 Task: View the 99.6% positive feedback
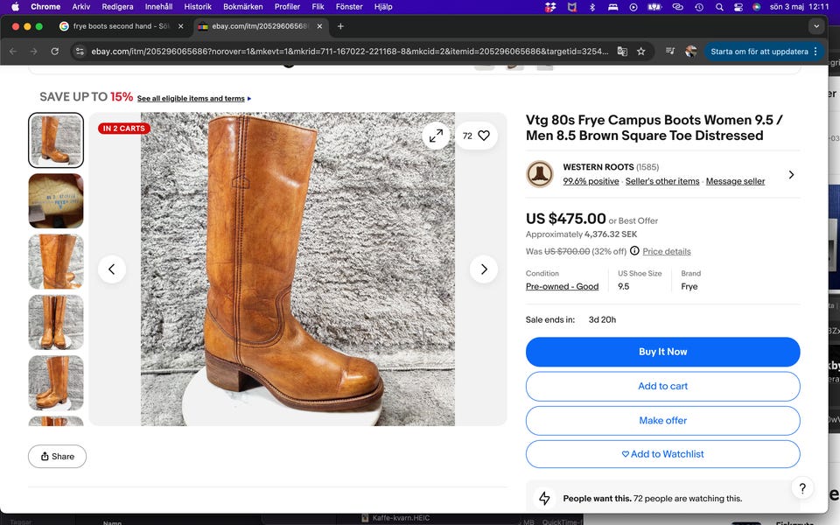click(x=591, y=181)
